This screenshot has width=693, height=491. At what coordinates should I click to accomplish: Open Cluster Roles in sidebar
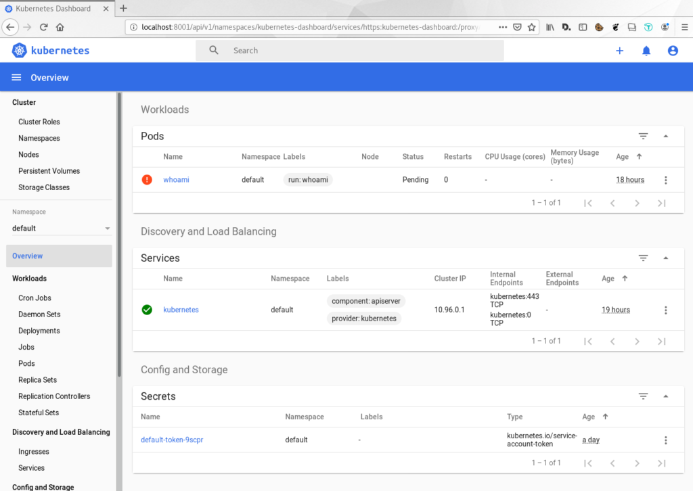tap(39, 122)
